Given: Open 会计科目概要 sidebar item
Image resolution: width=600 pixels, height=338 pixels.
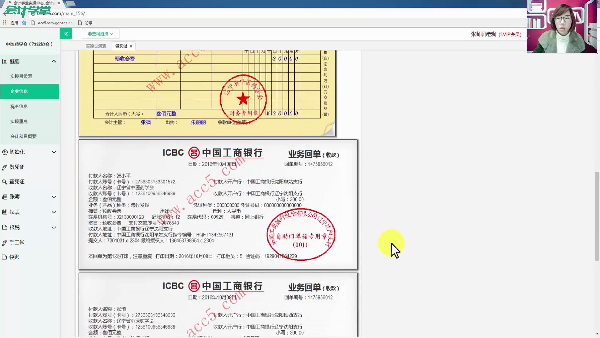Looking at the screenshot, I should [23, 136].
